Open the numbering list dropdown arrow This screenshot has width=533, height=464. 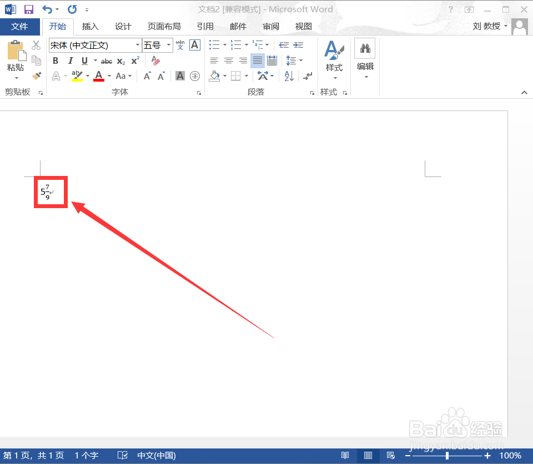pyautogui.click(x=247, y=45)
